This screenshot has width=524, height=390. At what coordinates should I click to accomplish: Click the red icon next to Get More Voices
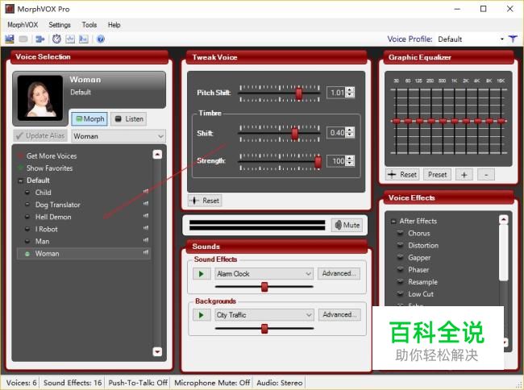(x=20, y=156)
